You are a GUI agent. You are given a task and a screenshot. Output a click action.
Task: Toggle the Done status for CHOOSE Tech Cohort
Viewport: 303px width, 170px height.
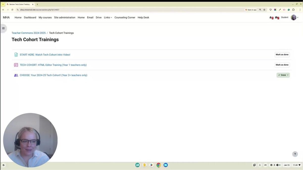[283, 75]
